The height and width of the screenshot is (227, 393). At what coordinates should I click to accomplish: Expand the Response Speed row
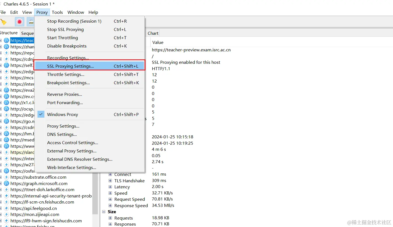[110, 206]
